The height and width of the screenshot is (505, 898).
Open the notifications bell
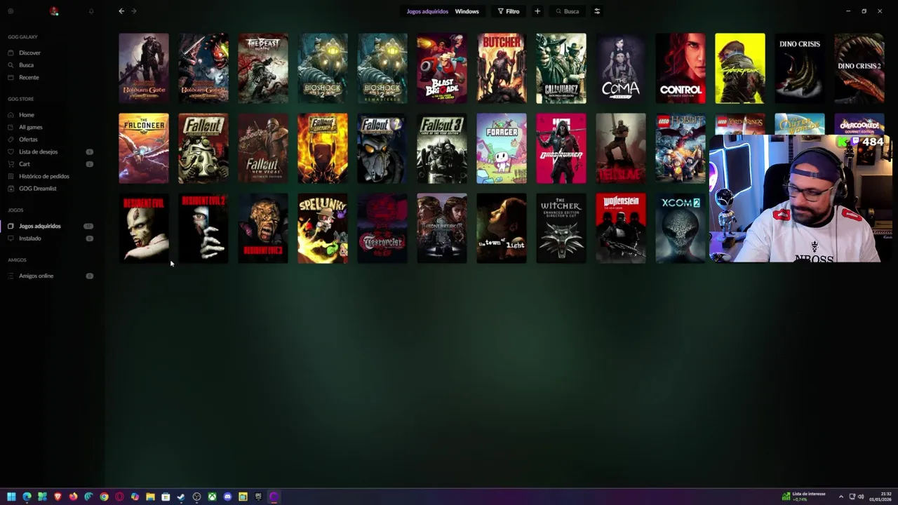[91, 11]
